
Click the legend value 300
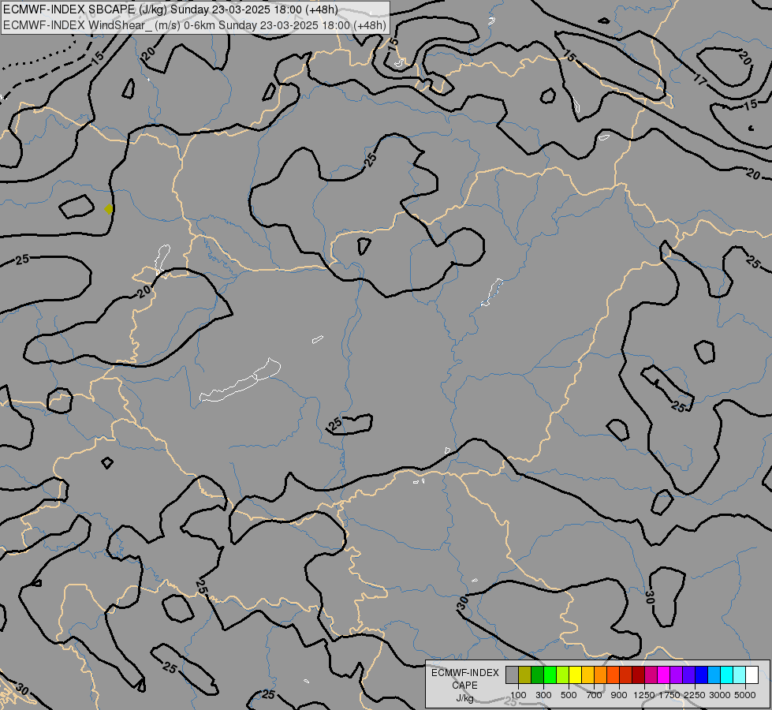(x=543, y=695)
